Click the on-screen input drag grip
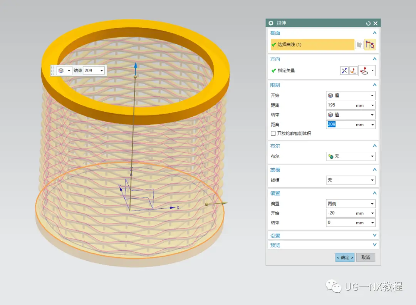Screen dimensions: 416x305 point(52,70)
